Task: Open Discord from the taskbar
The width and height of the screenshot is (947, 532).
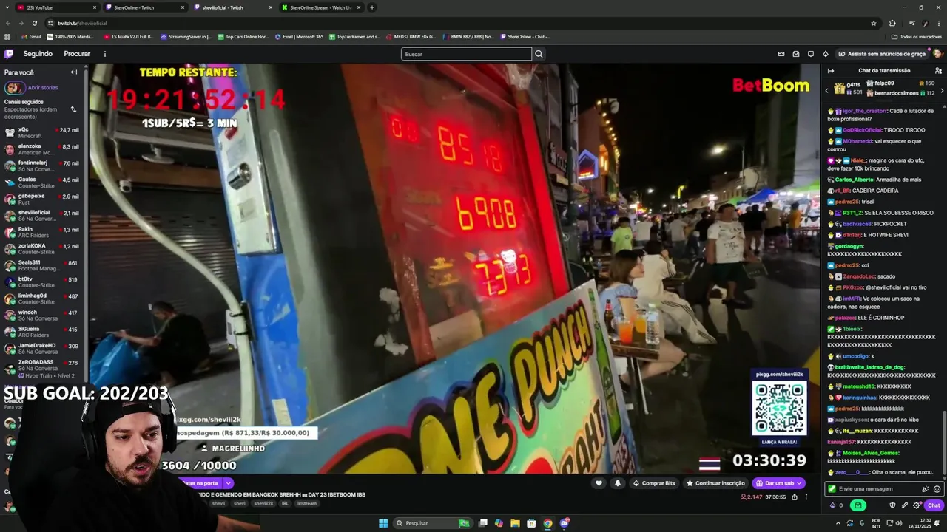Action: pos(565,523)
